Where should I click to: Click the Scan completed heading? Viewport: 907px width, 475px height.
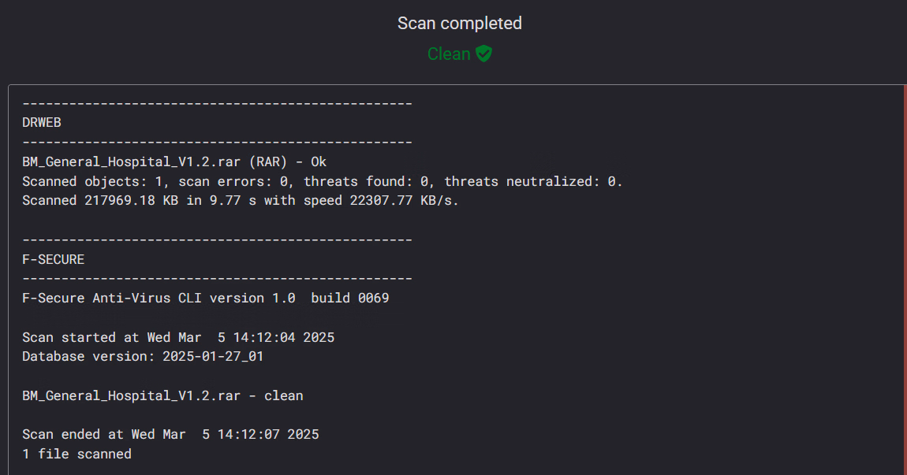point(459,23)
